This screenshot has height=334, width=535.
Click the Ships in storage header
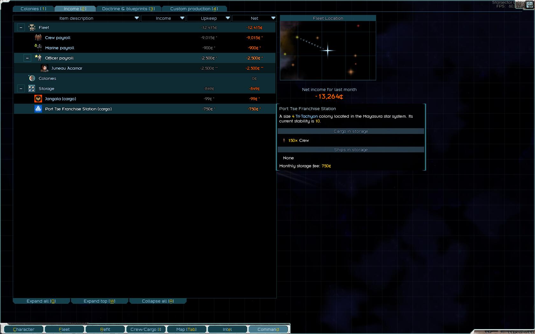point(351,150)
